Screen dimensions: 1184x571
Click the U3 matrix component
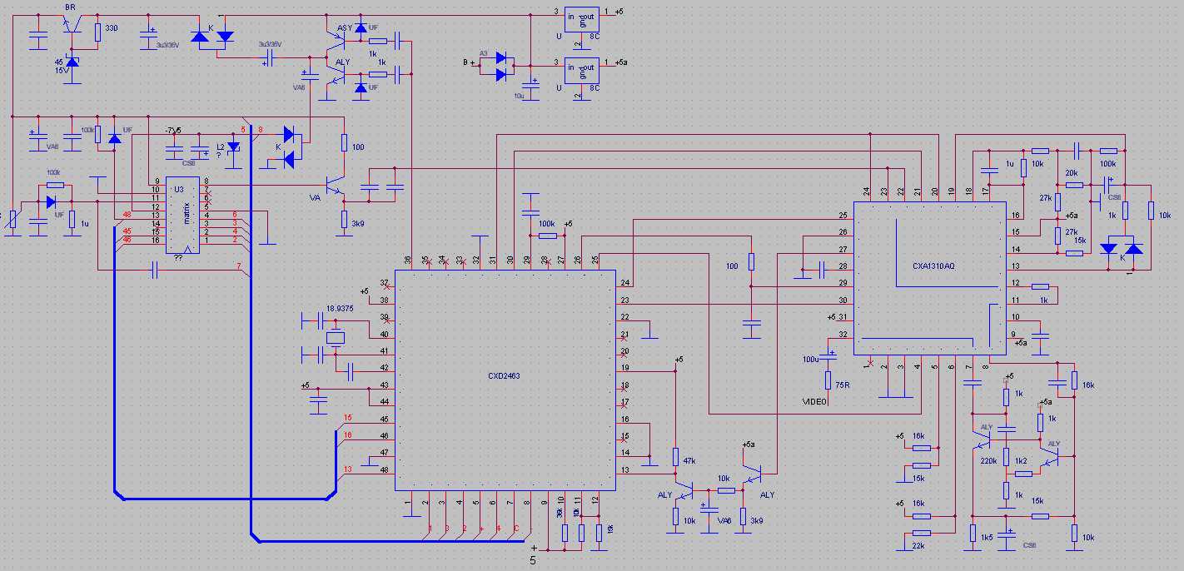[x=182, y=214]
